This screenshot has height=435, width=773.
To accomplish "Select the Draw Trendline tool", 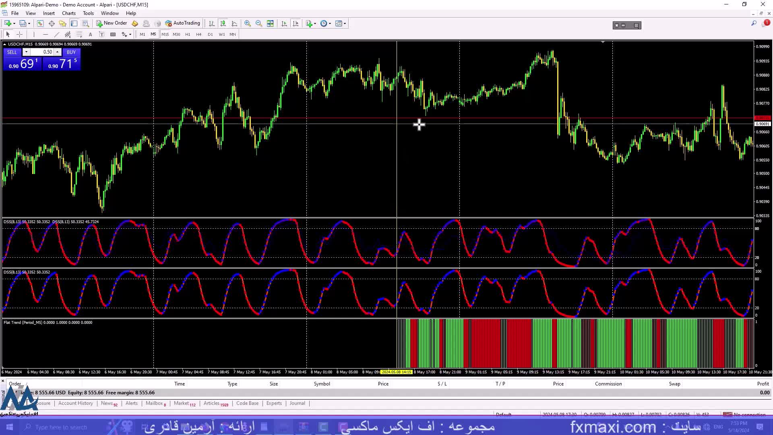I will pyautogui.click(x=56, y=34).
